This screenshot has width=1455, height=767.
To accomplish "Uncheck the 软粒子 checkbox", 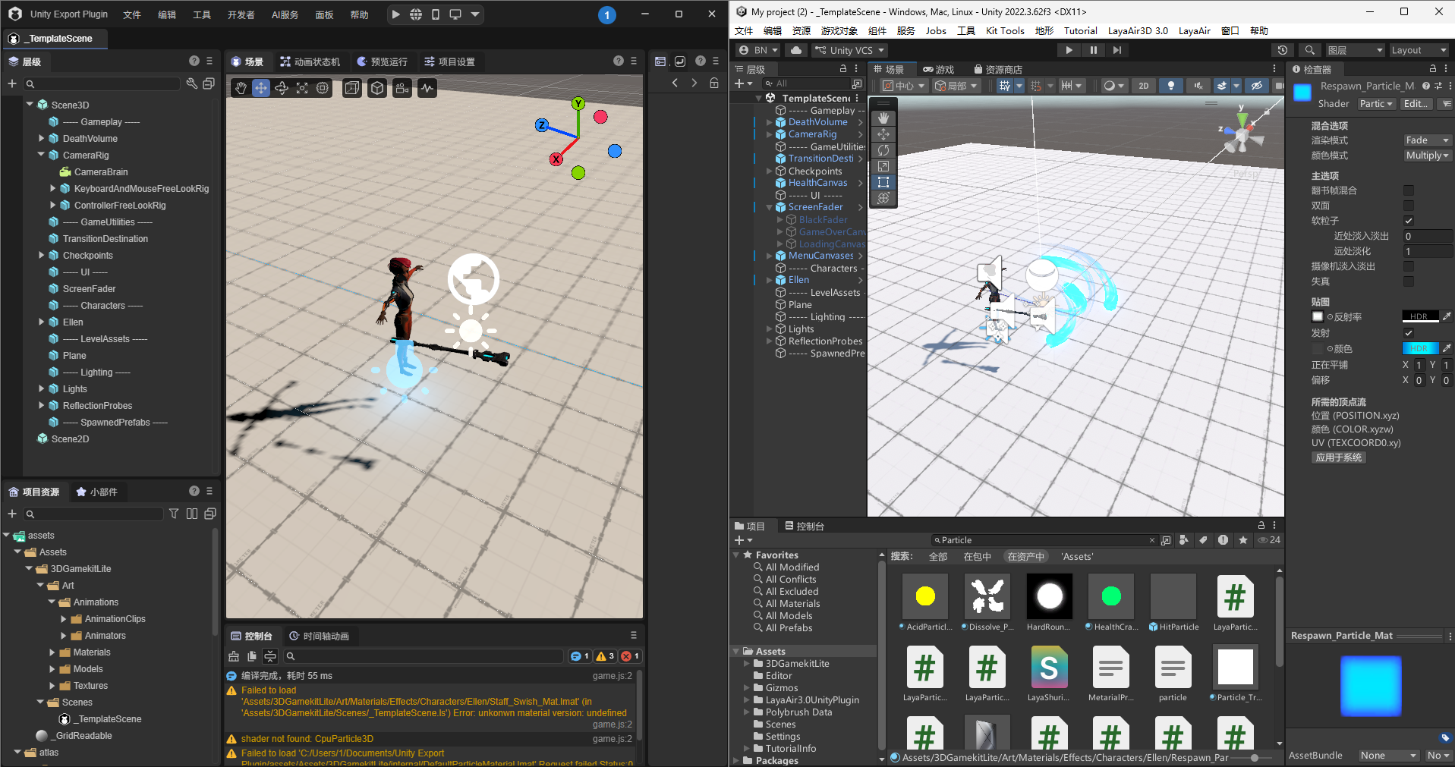I will click(1409, 221).
